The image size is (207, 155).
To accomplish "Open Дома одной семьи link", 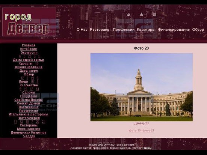I will [29, 60].
